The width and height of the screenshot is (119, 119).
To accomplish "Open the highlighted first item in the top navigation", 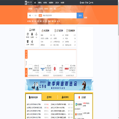I will [x=35, y=3].
